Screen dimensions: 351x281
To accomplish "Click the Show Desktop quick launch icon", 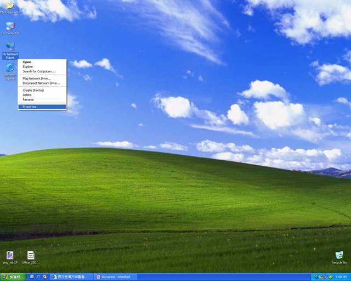I will pyautogui.click(x=32, y=277).
